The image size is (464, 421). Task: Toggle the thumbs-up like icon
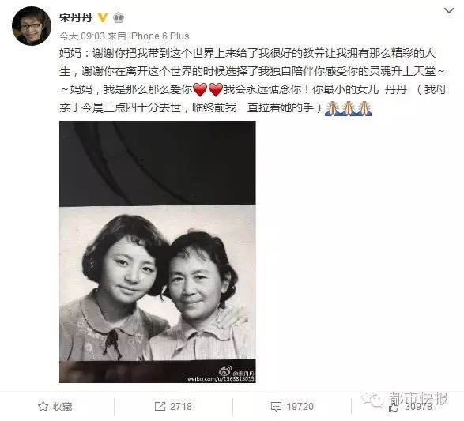click(x=394, y=407)
